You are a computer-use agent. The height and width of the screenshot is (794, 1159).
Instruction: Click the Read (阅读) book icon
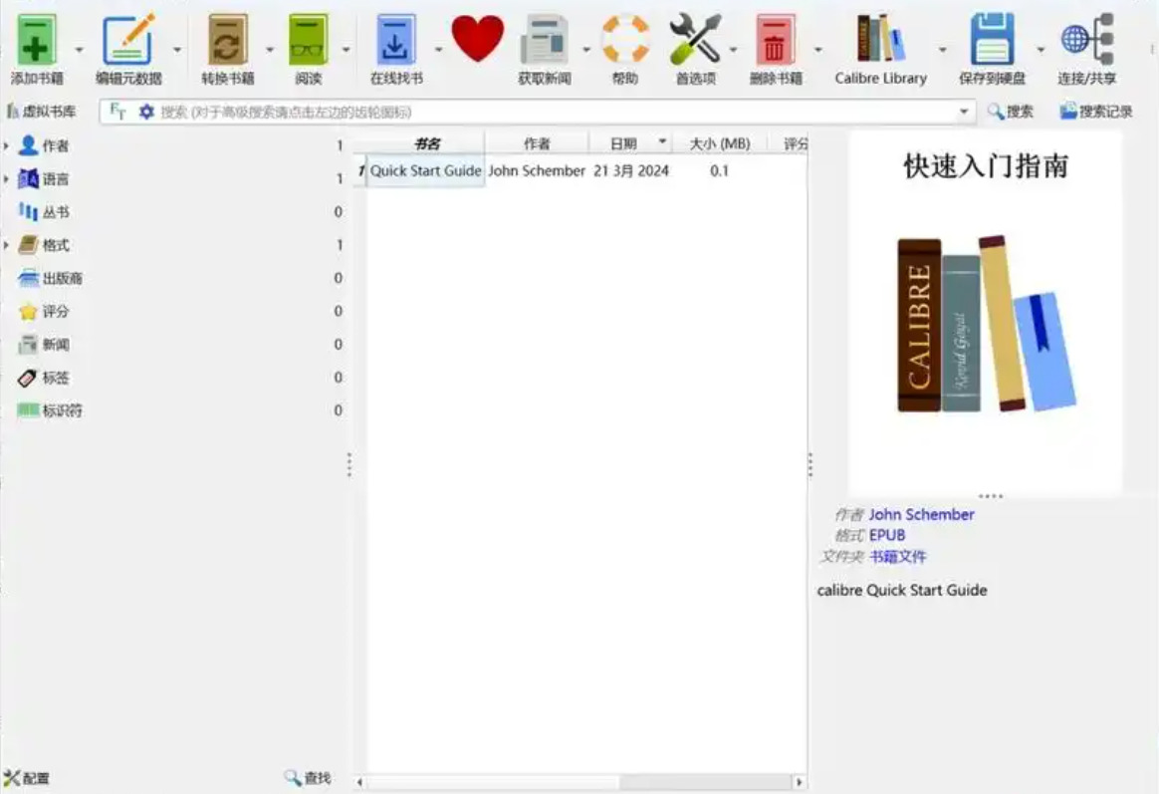(308, 42)
